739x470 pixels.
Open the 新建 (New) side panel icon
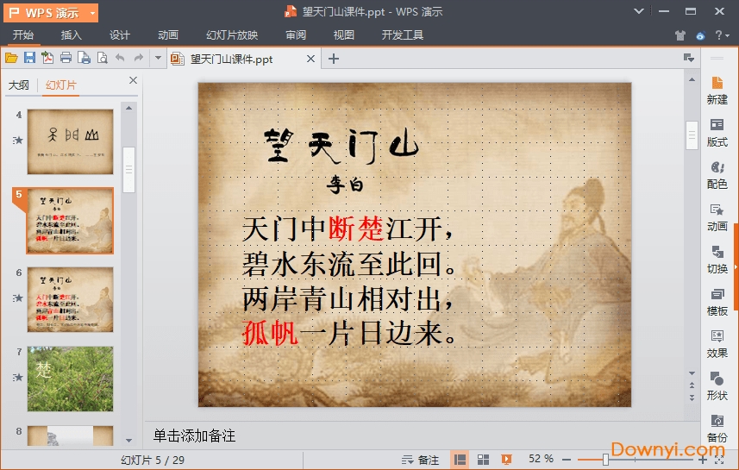coord(717,91)
